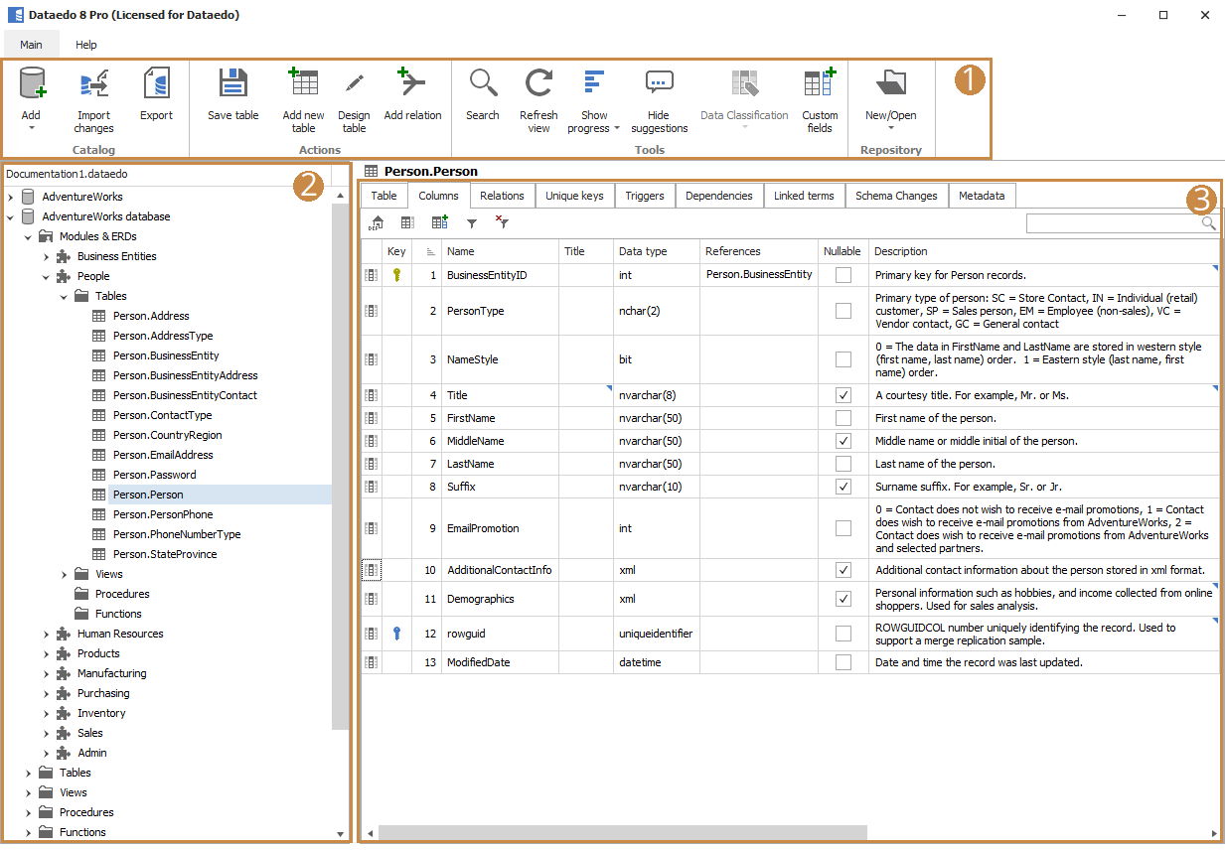
Task: Open the Design table tool
Action: [355, 83]
